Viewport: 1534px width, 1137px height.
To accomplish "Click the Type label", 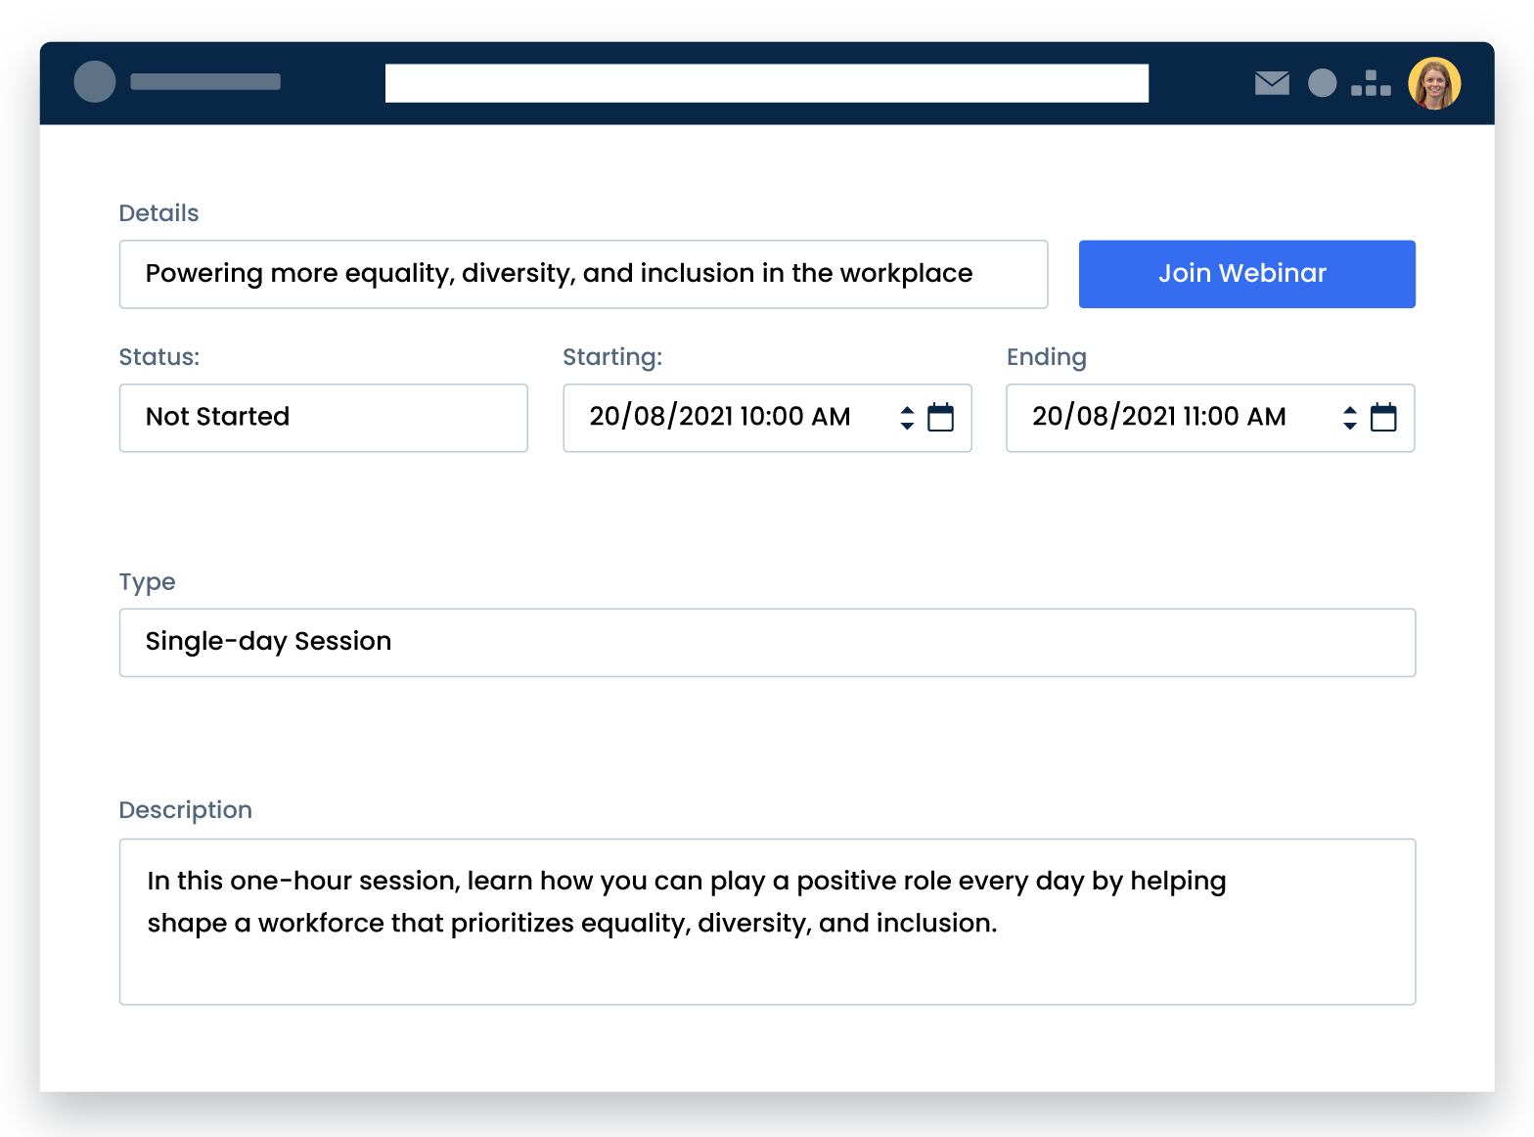I will tap(147, 582).
